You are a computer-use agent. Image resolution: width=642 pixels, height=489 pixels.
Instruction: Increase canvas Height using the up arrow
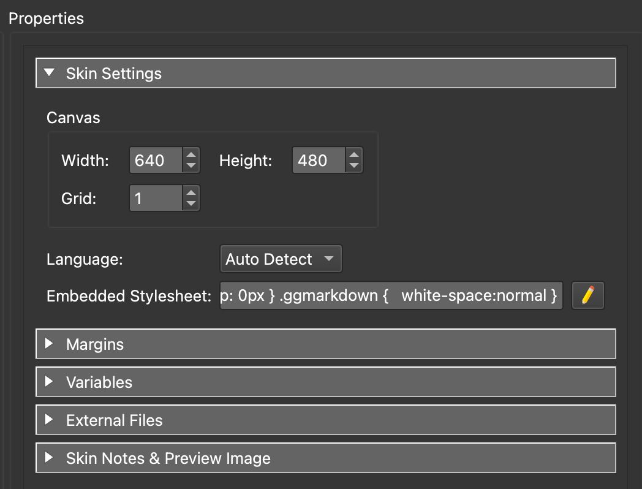pyautogui.click(x=353, y=155)
